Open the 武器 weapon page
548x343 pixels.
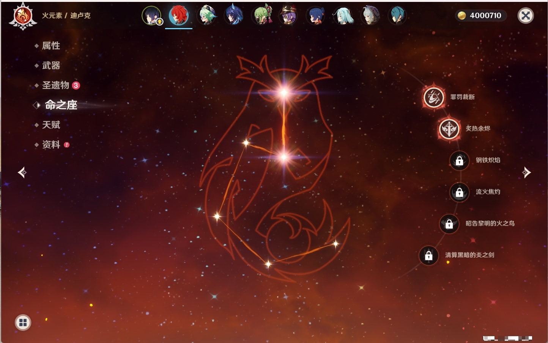pyautogui.click(x=51, y=66)
